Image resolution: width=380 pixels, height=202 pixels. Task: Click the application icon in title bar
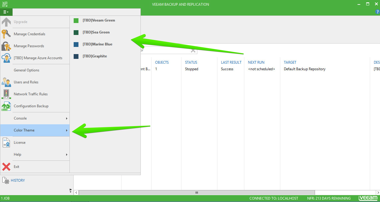(4, 4)
